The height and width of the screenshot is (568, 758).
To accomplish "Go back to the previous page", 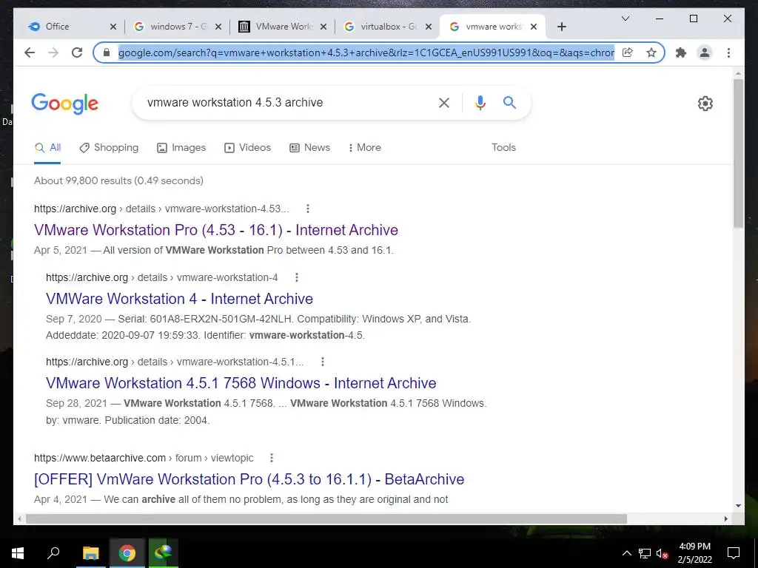I will [x=30, y=53].
